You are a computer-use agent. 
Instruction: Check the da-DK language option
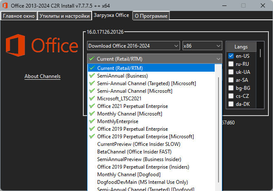231,104
